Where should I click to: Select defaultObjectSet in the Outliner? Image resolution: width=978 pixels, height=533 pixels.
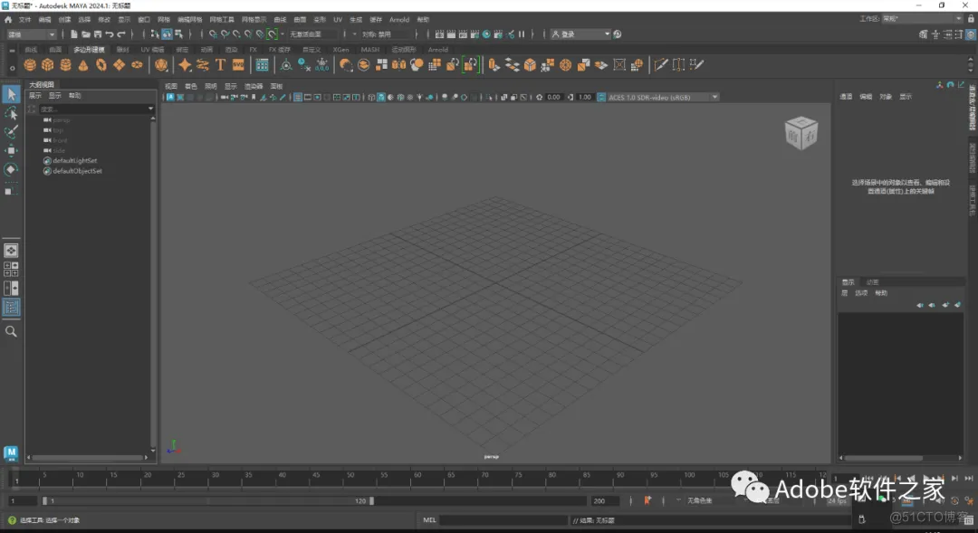[77, 171]
